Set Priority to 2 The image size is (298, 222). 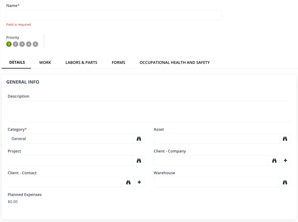15,44
